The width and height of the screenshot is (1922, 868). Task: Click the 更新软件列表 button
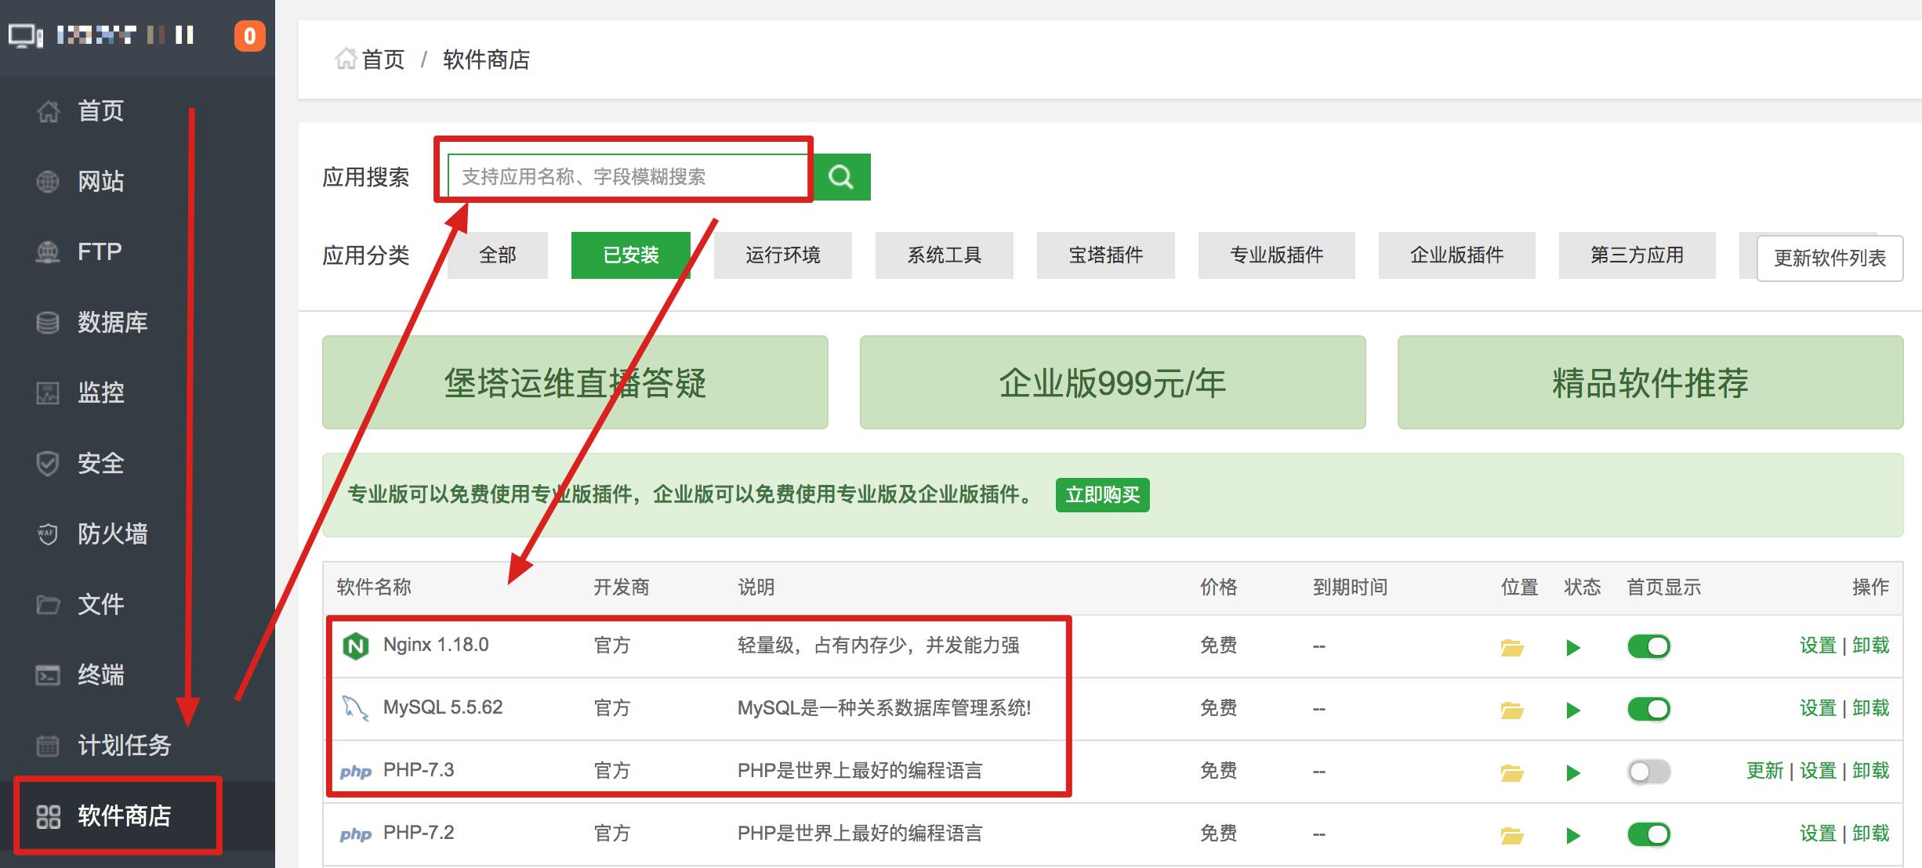click(1830, 258)
